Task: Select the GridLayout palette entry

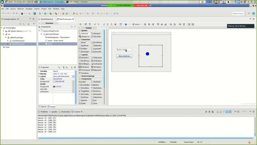Action: [96, 61]
